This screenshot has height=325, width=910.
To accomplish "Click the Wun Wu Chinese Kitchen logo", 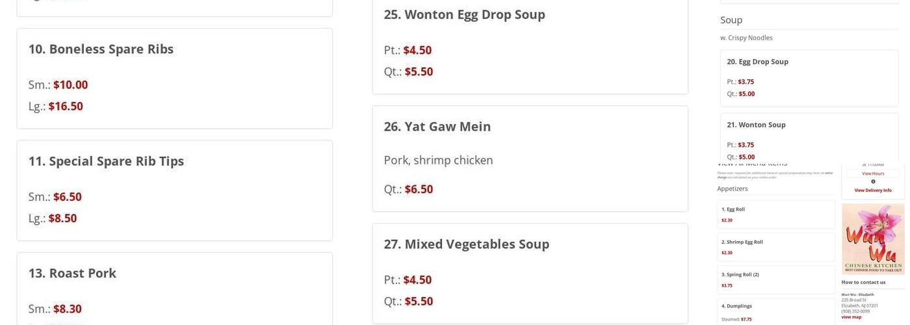I will (873, 239).
